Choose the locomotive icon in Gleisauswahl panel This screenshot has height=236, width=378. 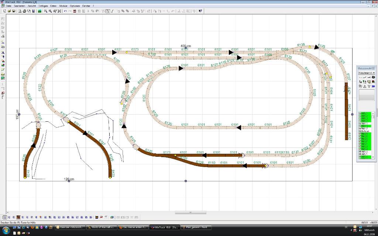373,77
